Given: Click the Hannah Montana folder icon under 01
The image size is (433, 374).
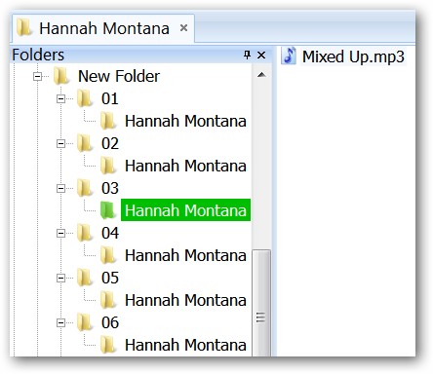Looking at the screenshot, I should 108,121.
